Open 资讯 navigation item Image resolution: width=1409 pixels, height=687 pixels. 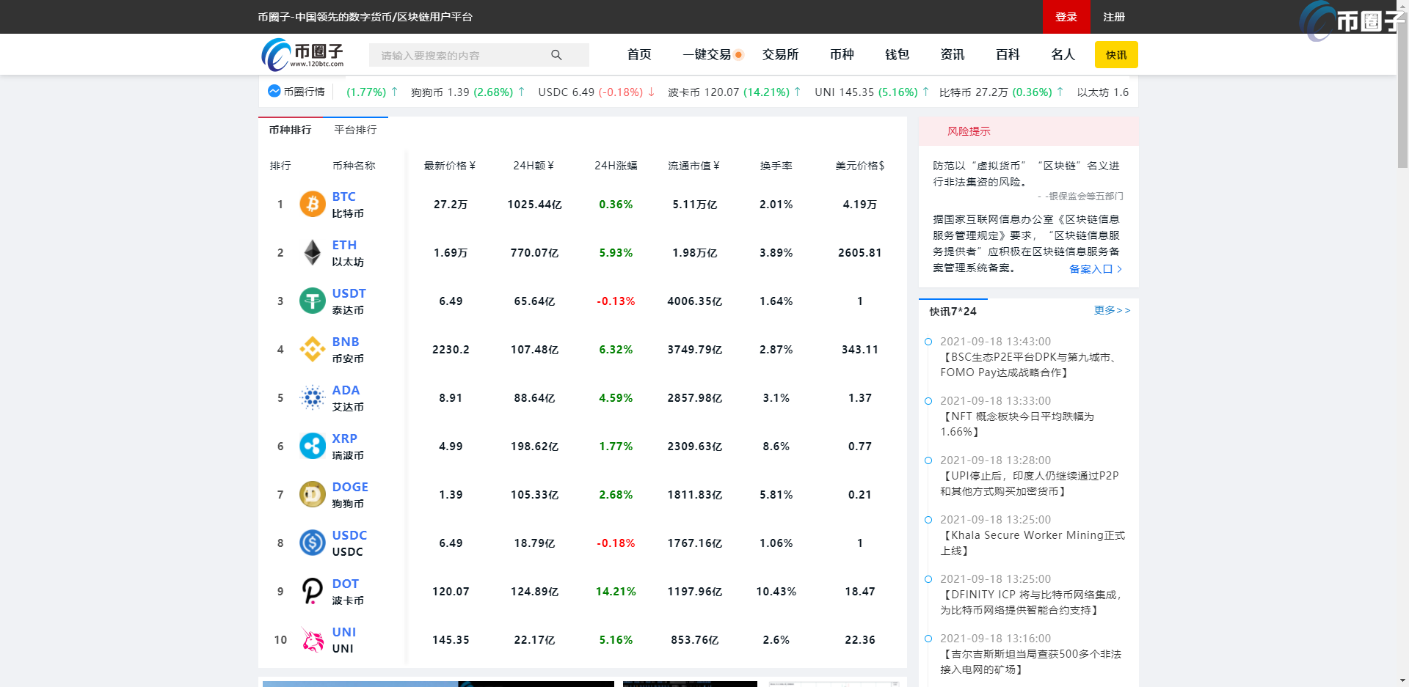click(x=953, y=55)
